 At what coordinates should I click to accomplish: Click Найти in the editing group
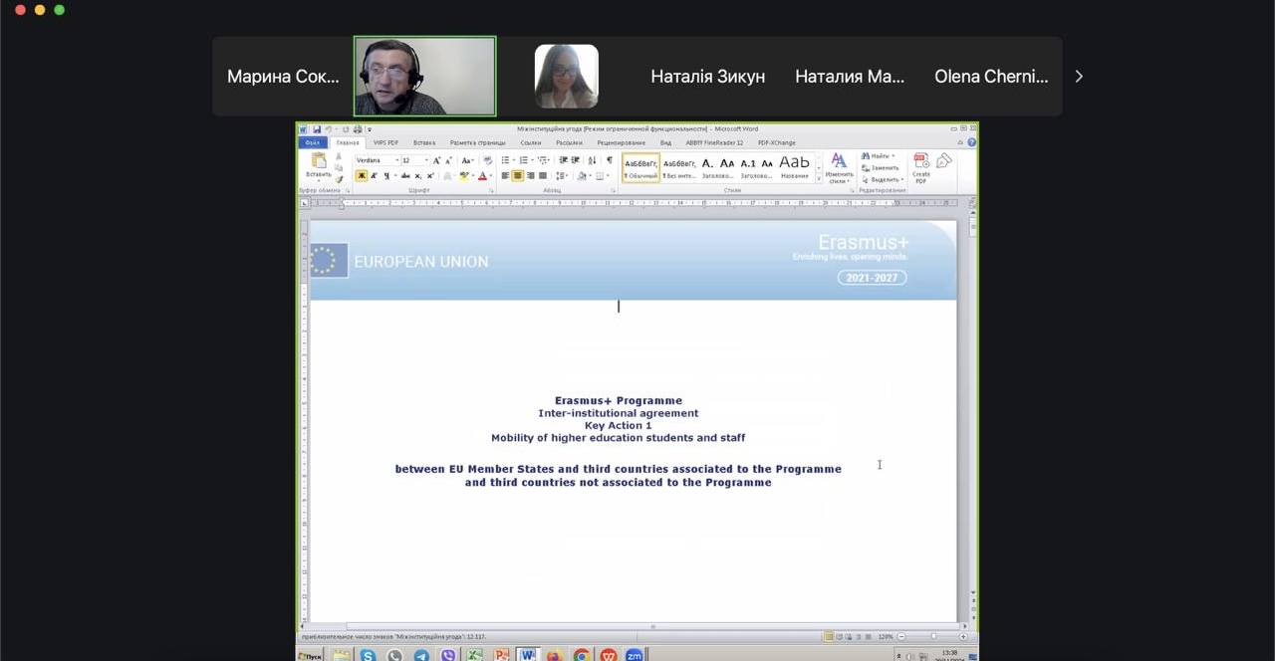coord(880,155)
